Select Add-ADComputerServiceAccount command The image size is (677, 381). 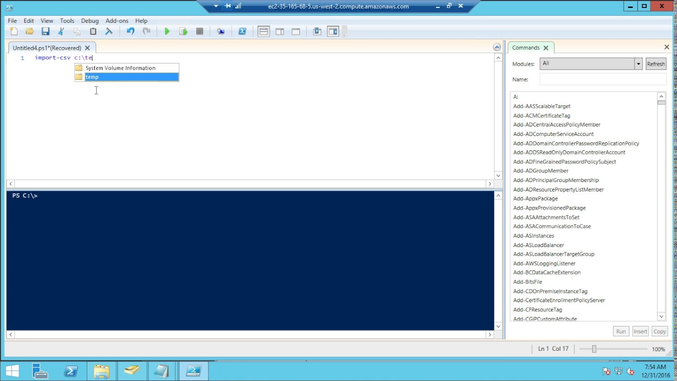[553, 134]
